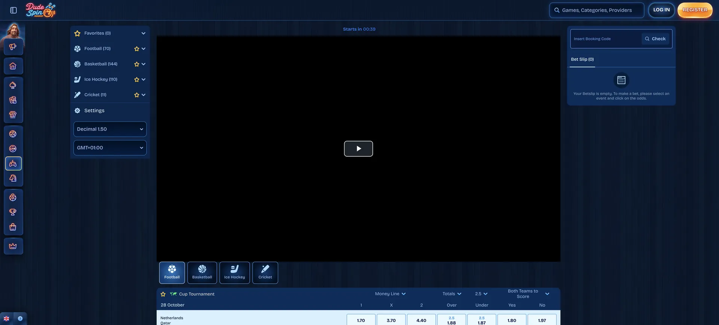Open the volleyball sports sidebar icon
The image size is (719, 325).
pos(13,134)
